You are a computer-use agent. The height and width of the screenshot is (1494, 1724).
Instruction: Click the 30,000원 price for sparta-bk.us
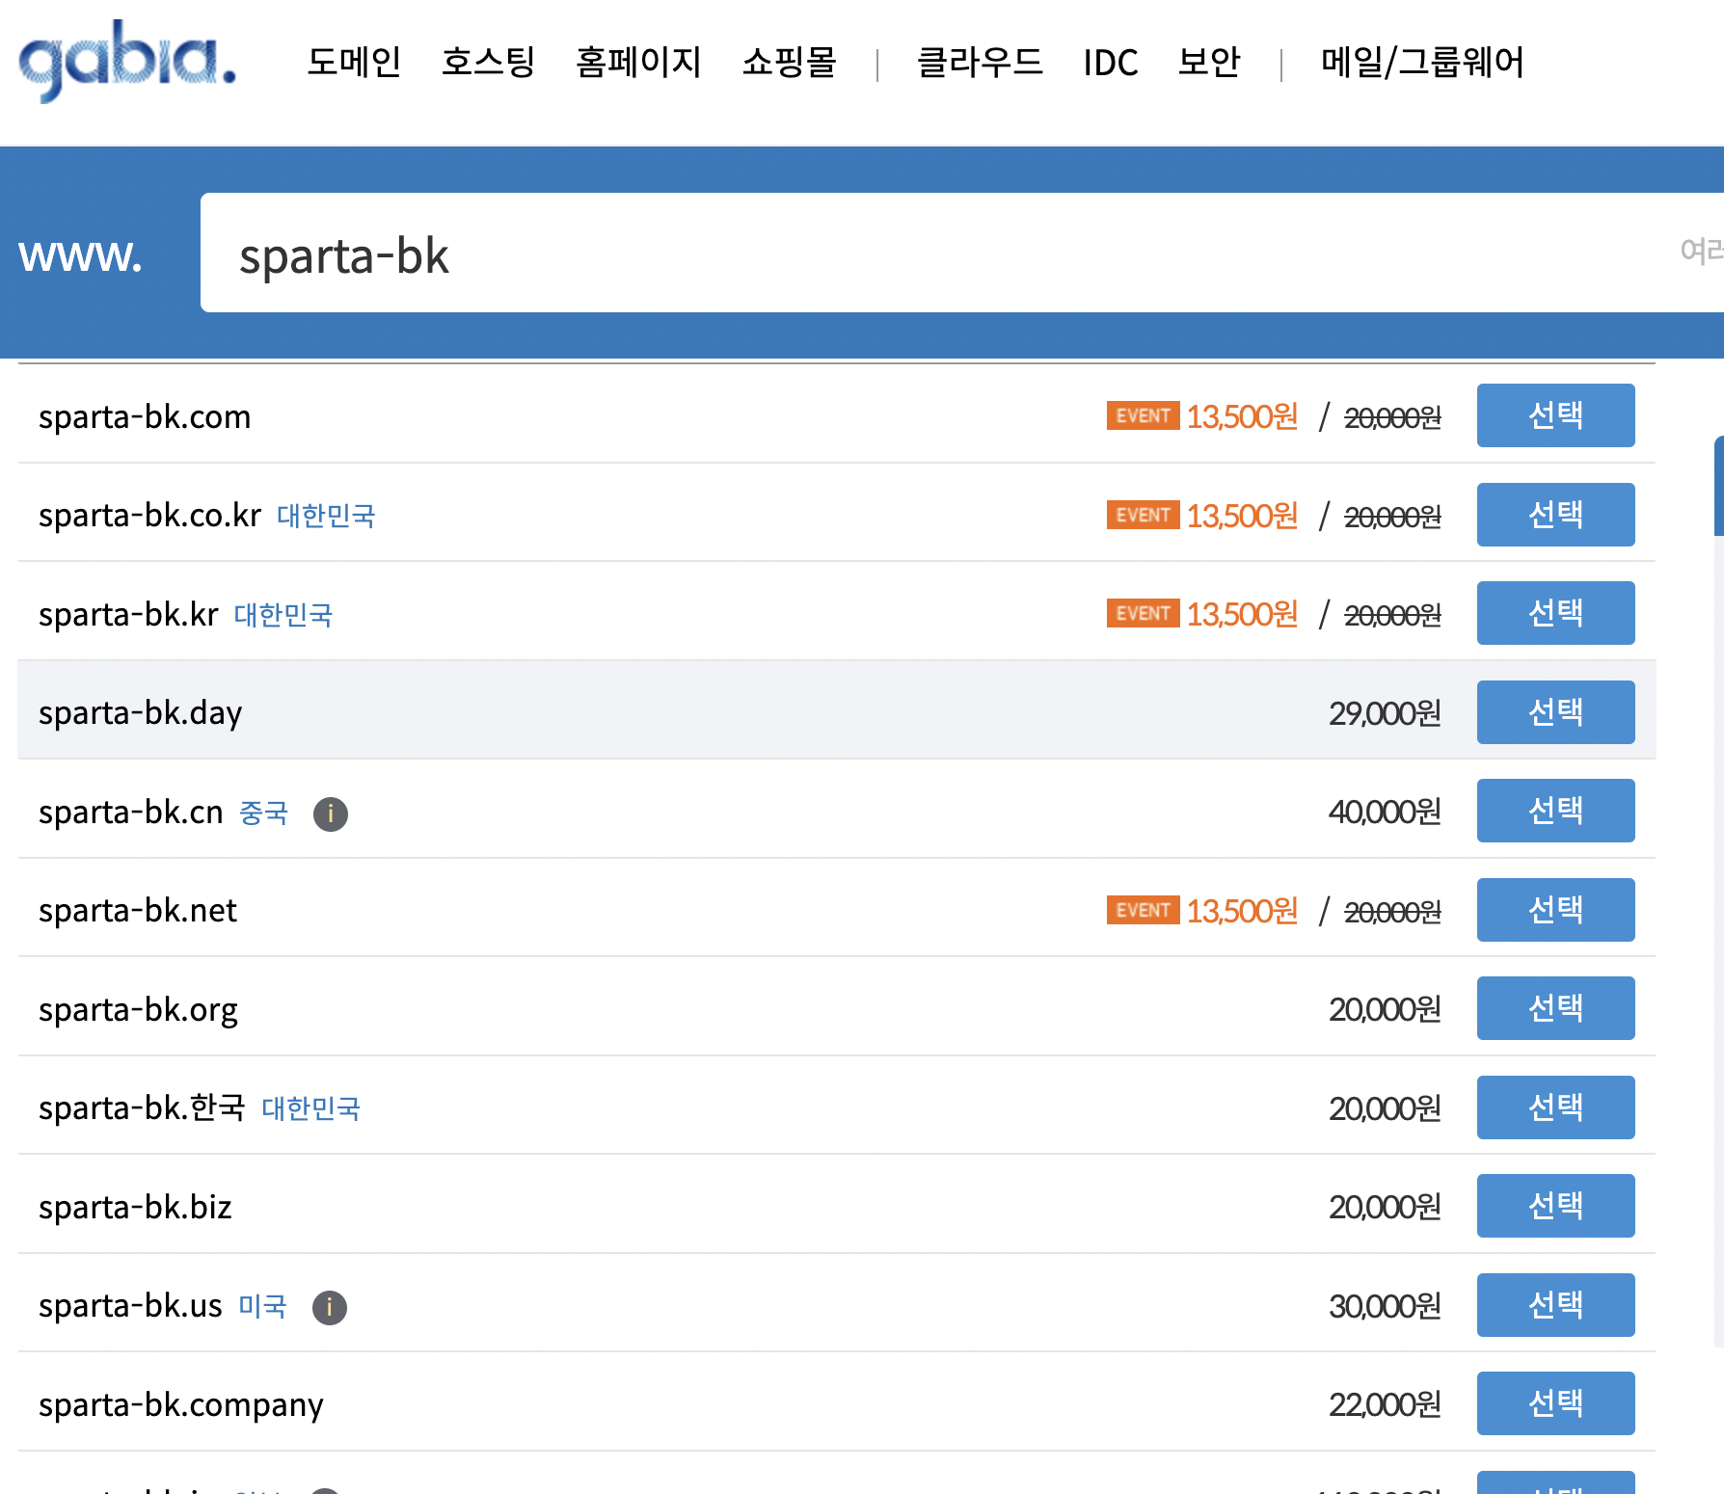click(x=1385, y=1306)
